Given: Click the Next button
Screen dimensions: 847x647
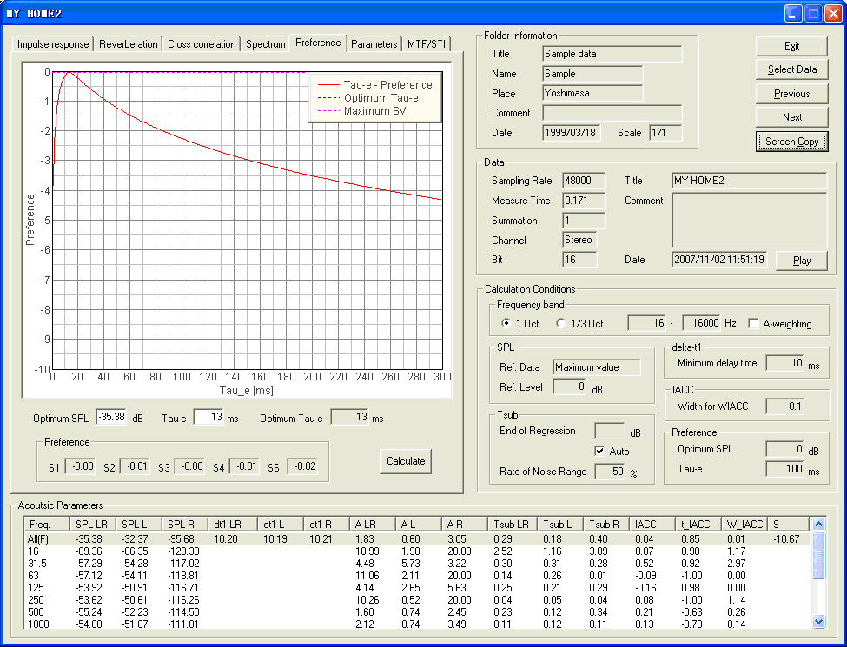Looking at the screenshot, I should [x=792, y=117].
